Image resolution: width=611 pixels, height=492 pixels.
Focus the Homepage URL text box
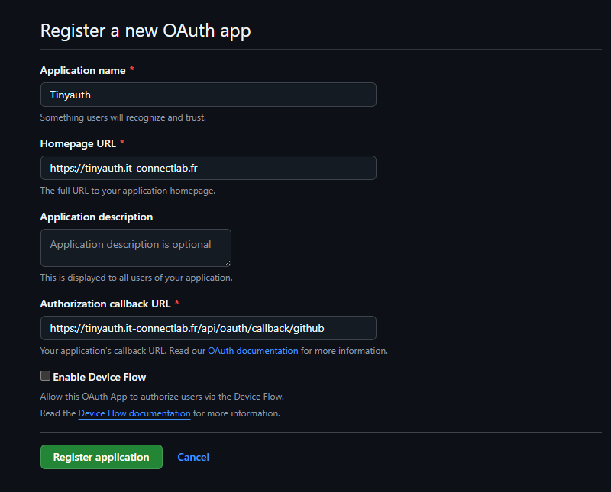click(208, 168)
